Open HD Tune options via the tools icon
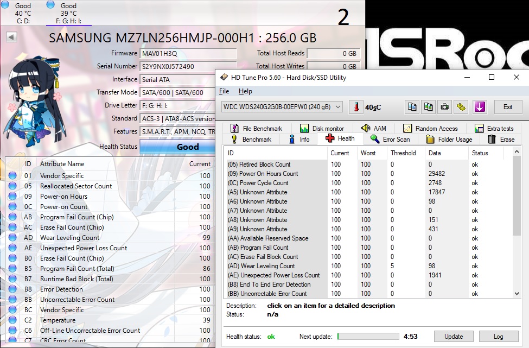 click(x=461, y=107)
